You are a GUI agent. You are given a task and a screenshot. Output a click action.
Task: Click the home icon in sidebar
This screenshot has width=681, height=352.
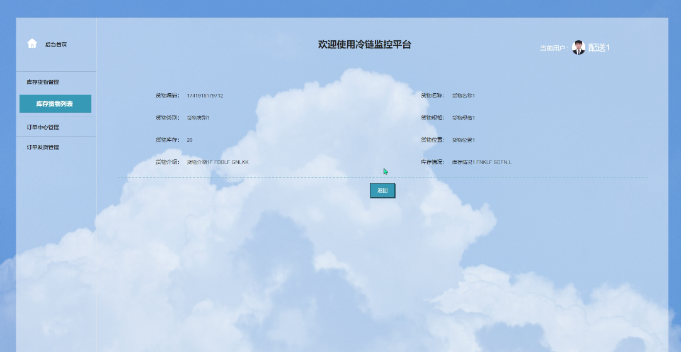click(32, 43)
